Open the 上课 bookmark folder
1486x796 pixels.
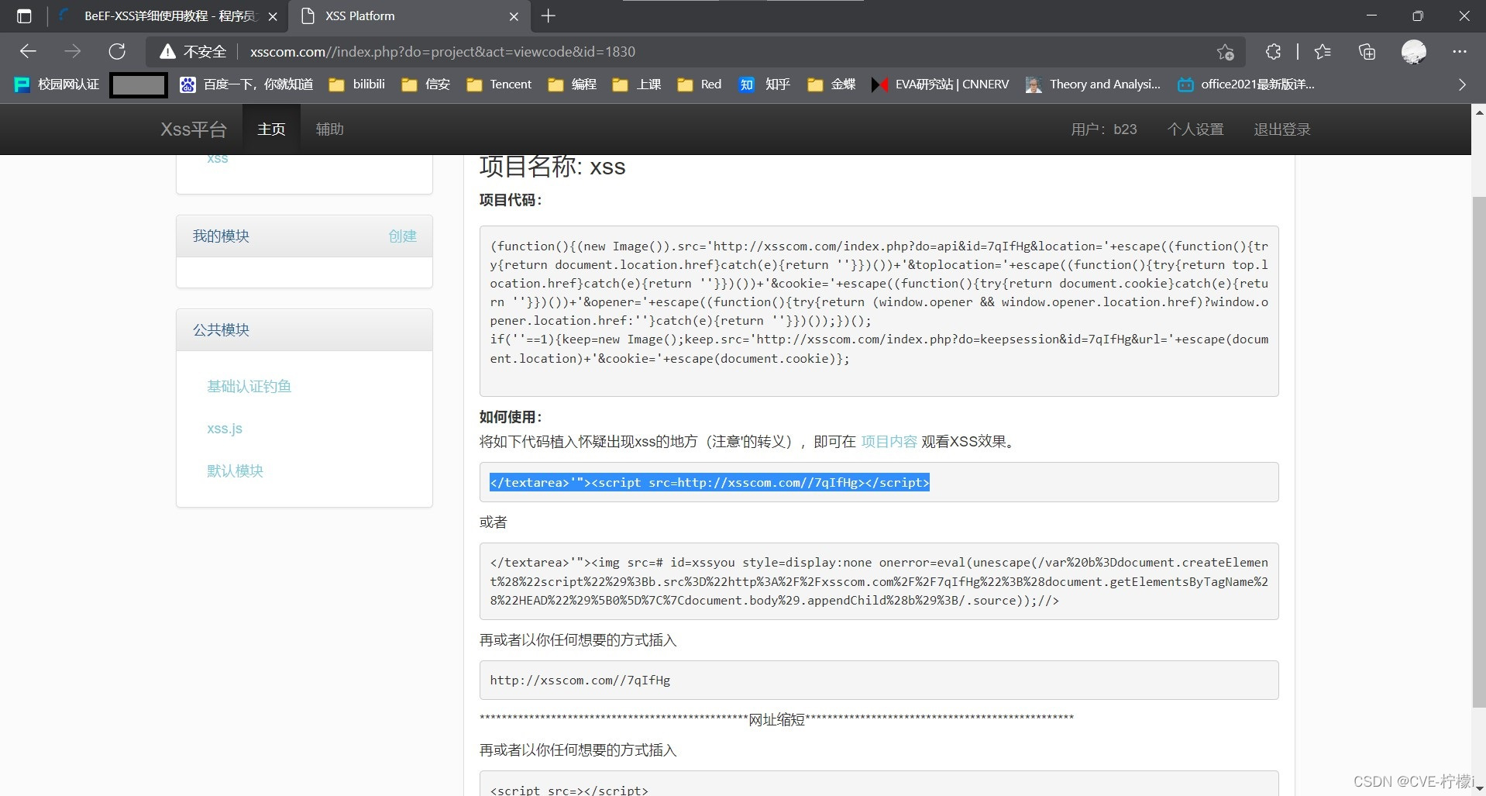coord(637,84)
